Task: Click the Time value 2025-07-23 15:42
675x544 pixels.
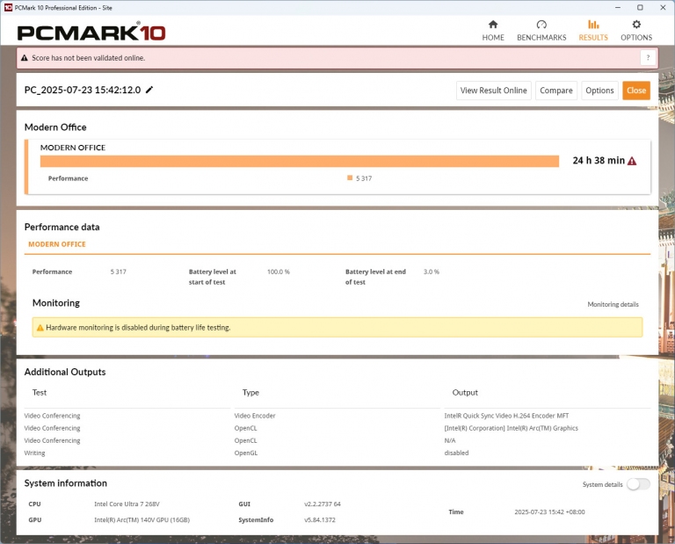Action: 549,511
